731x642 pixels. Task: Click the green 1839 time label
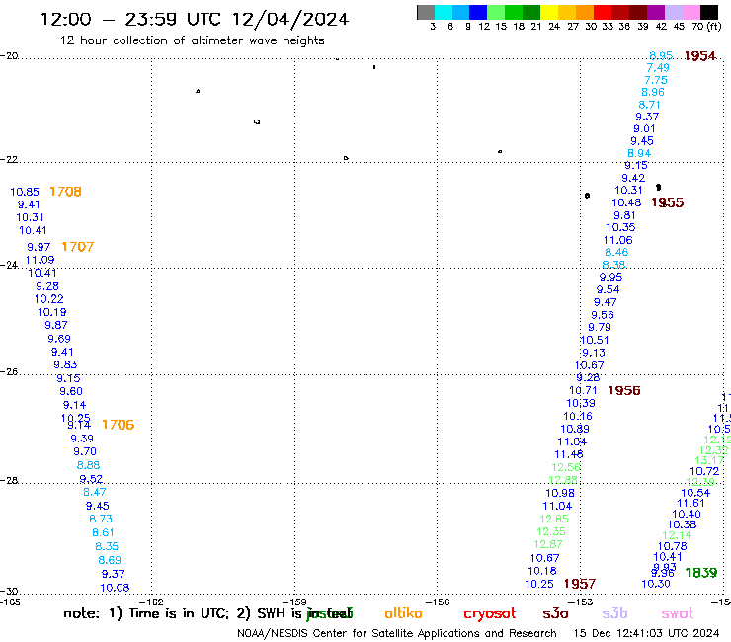pos(701,573)
